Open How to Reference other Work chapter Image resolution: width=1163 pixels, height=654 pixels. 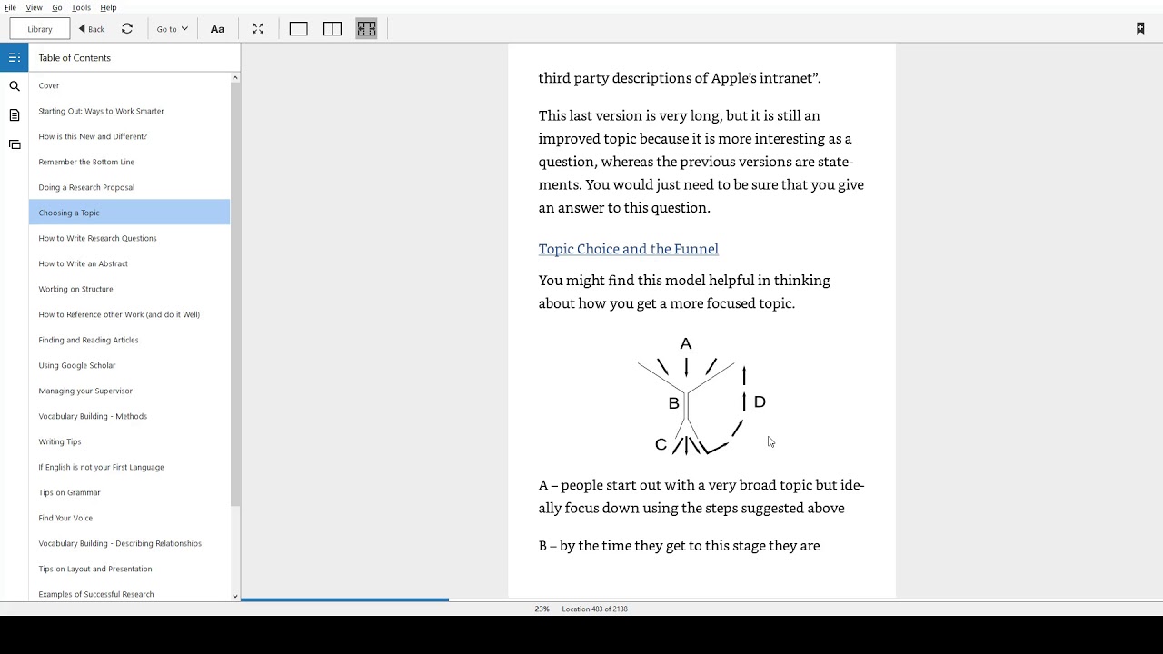point(129,314)
